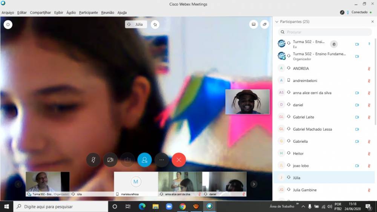Click the share content icon
The height and width of the screenshot is (212, 377).
127,160
